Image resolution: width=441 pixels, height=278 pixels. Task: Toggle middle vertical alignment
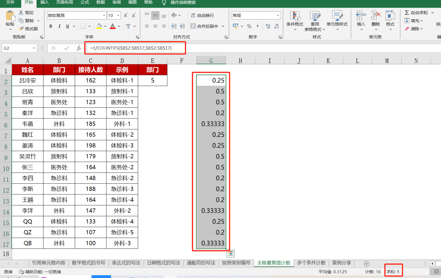[x=155, y=15]
